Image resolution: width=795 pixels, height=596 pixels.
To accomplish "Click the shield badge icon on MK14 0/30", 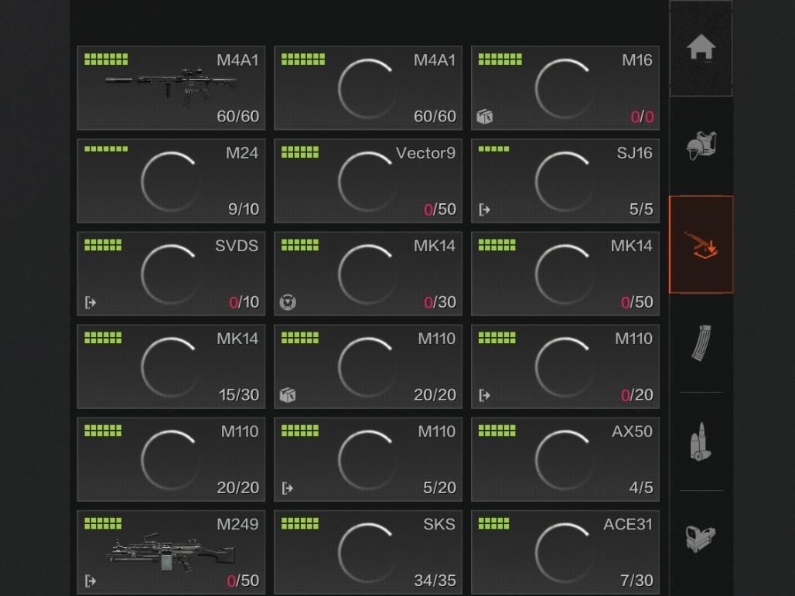I will click(x=288, y=302).
